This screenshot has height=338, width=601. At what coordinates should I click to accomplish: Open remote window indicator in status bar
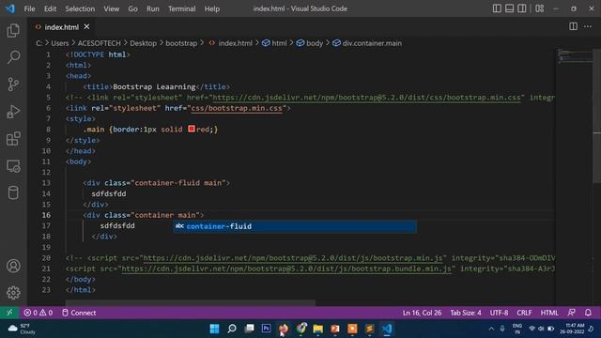coord(9,313)
